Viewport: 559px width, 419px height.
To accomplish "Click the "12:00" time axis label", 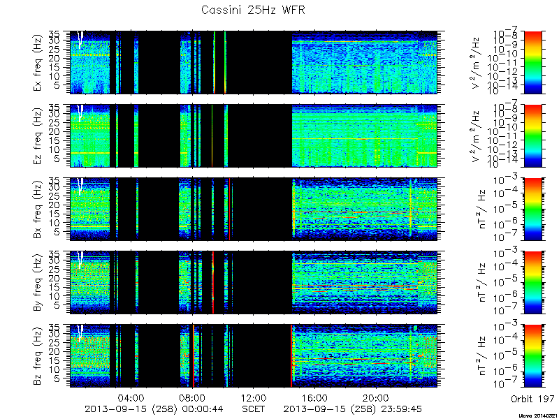I will 254,398.
